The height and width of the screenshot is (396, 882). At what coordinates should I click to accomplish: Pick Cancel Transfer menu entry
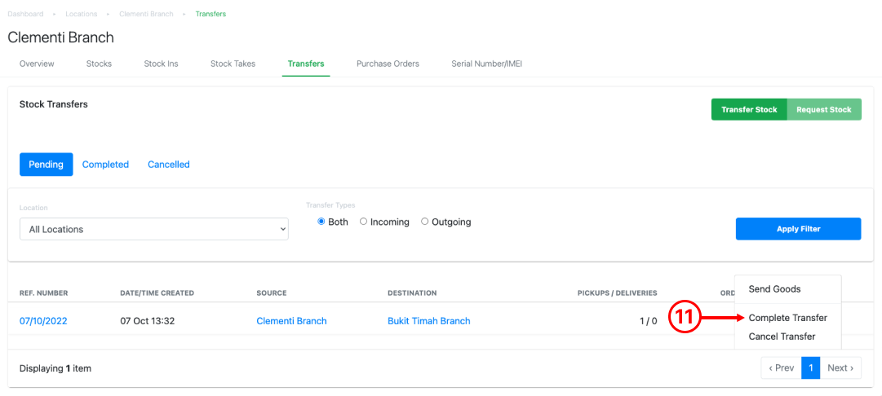(782, 337)
